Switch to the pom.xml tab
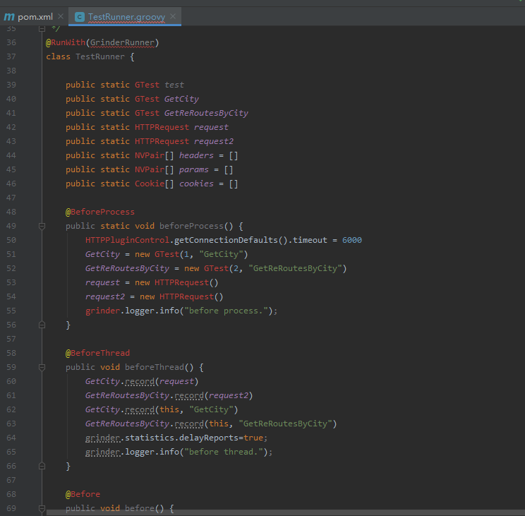 (35, 16)
